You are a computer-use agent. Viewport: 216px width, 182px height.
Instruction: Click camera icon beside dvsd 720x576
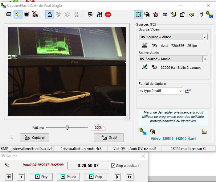(x=155, y=45)
